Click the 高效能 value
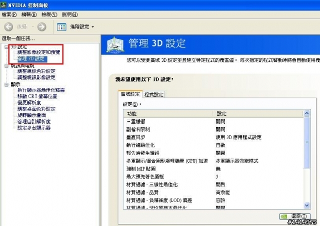This screenshot has height=226, width=320. pyautogui.click(x=223, y=193)
